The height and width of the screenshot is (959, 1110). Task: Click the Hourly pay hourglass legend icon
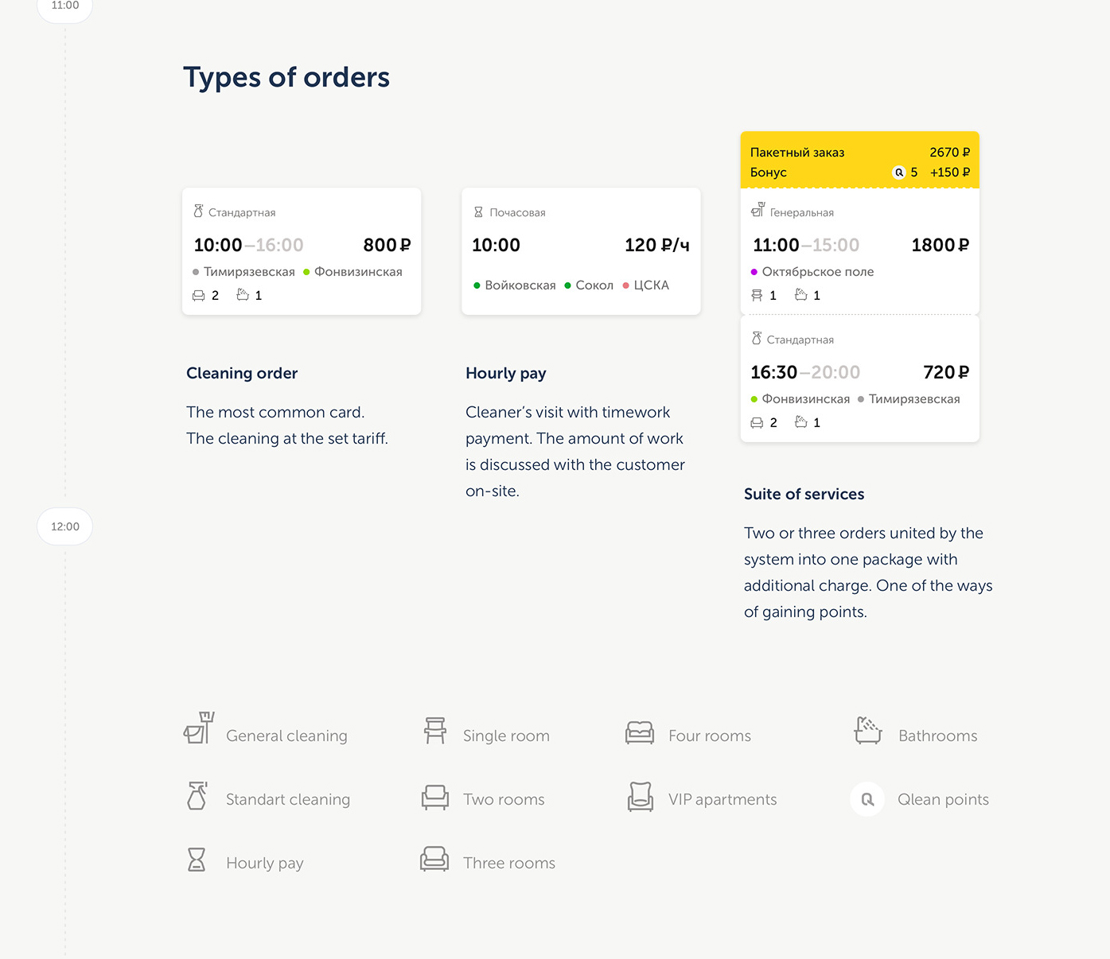(x=197, y=860)
